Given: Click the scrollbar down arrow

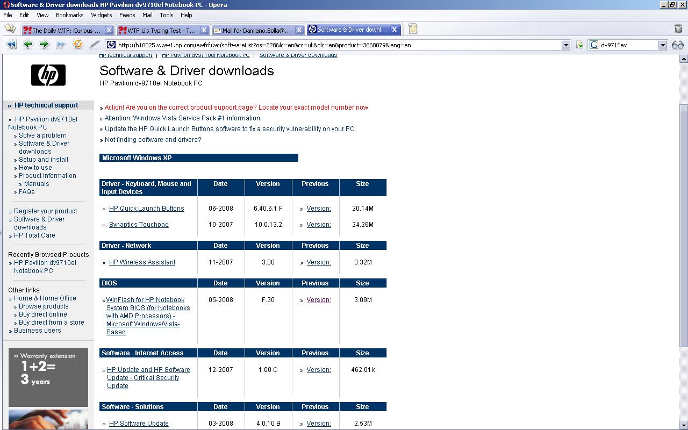Looking at the screenshot, I should [x=684, y=425].
